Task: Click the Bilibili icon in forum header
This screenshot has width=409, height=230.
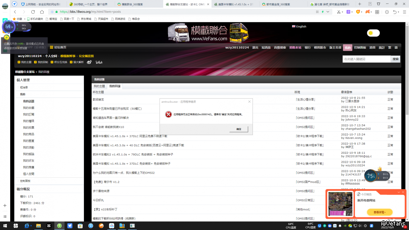Action: (99, 62)
